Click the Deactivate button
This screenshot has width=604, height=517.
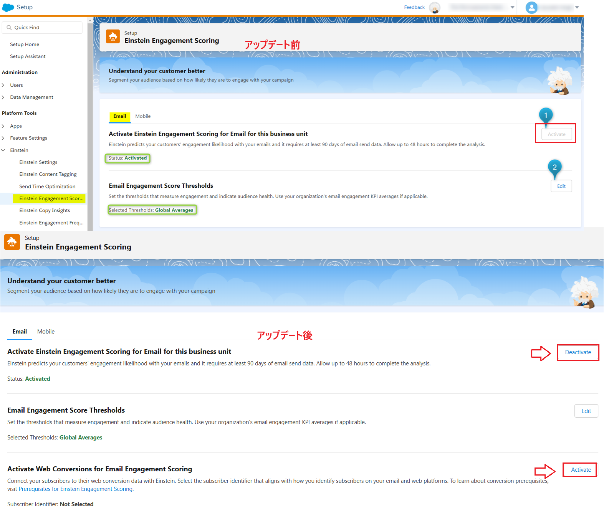coord(578,352)
